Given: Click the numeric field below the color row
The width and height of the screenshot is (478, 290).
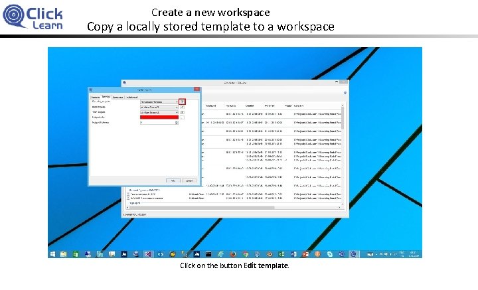Looking at the screenshot, I should tap(157, 123).
